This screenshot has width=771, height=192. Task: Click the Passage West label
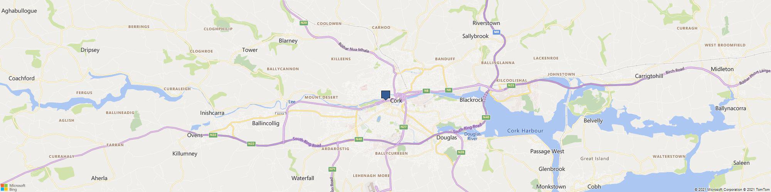(x=547, y=151)
